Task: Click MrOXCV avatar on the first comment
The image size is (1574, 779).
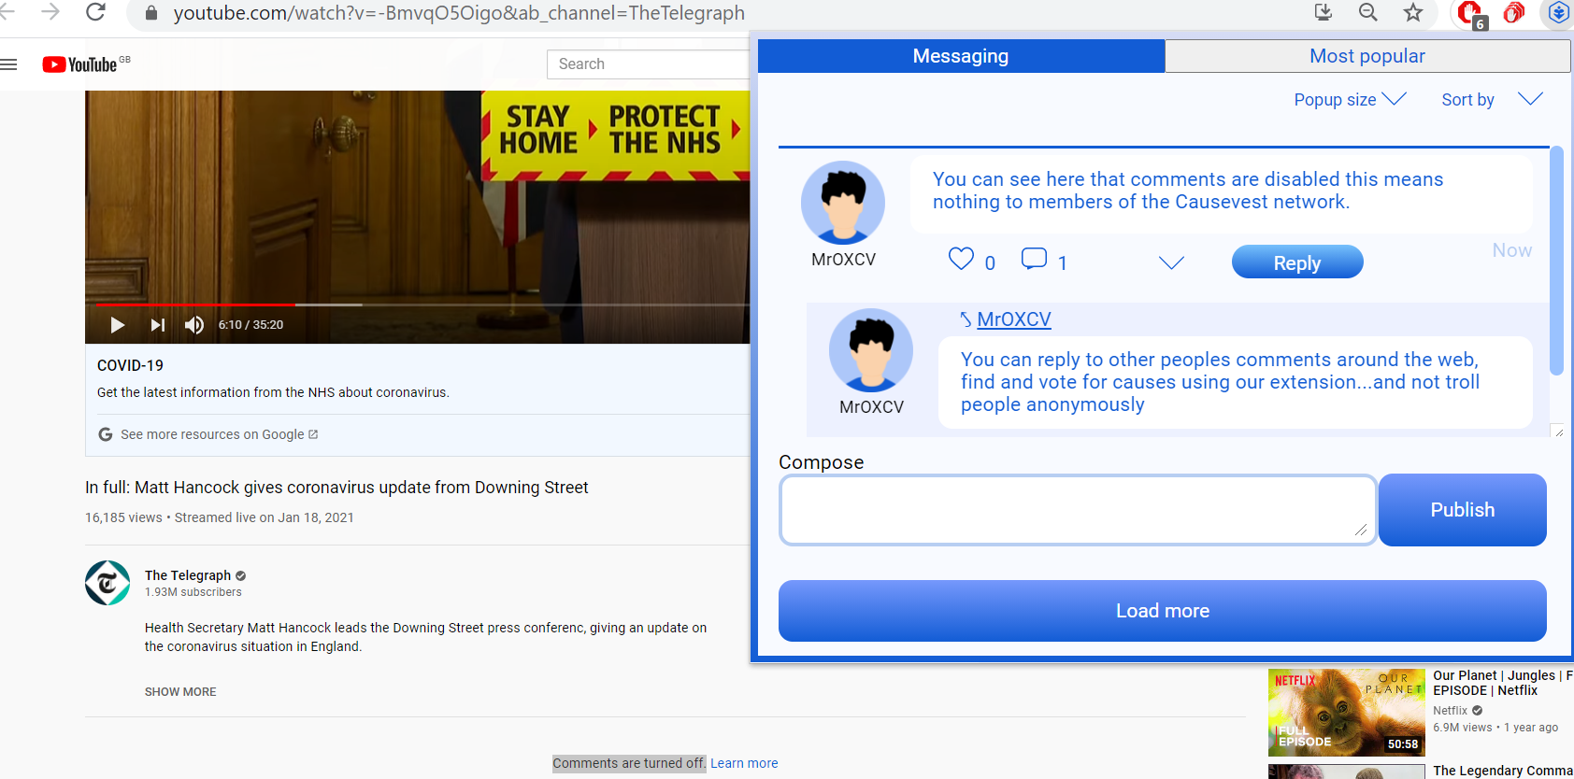Action: pyautogui.click(x=843, y=203)
